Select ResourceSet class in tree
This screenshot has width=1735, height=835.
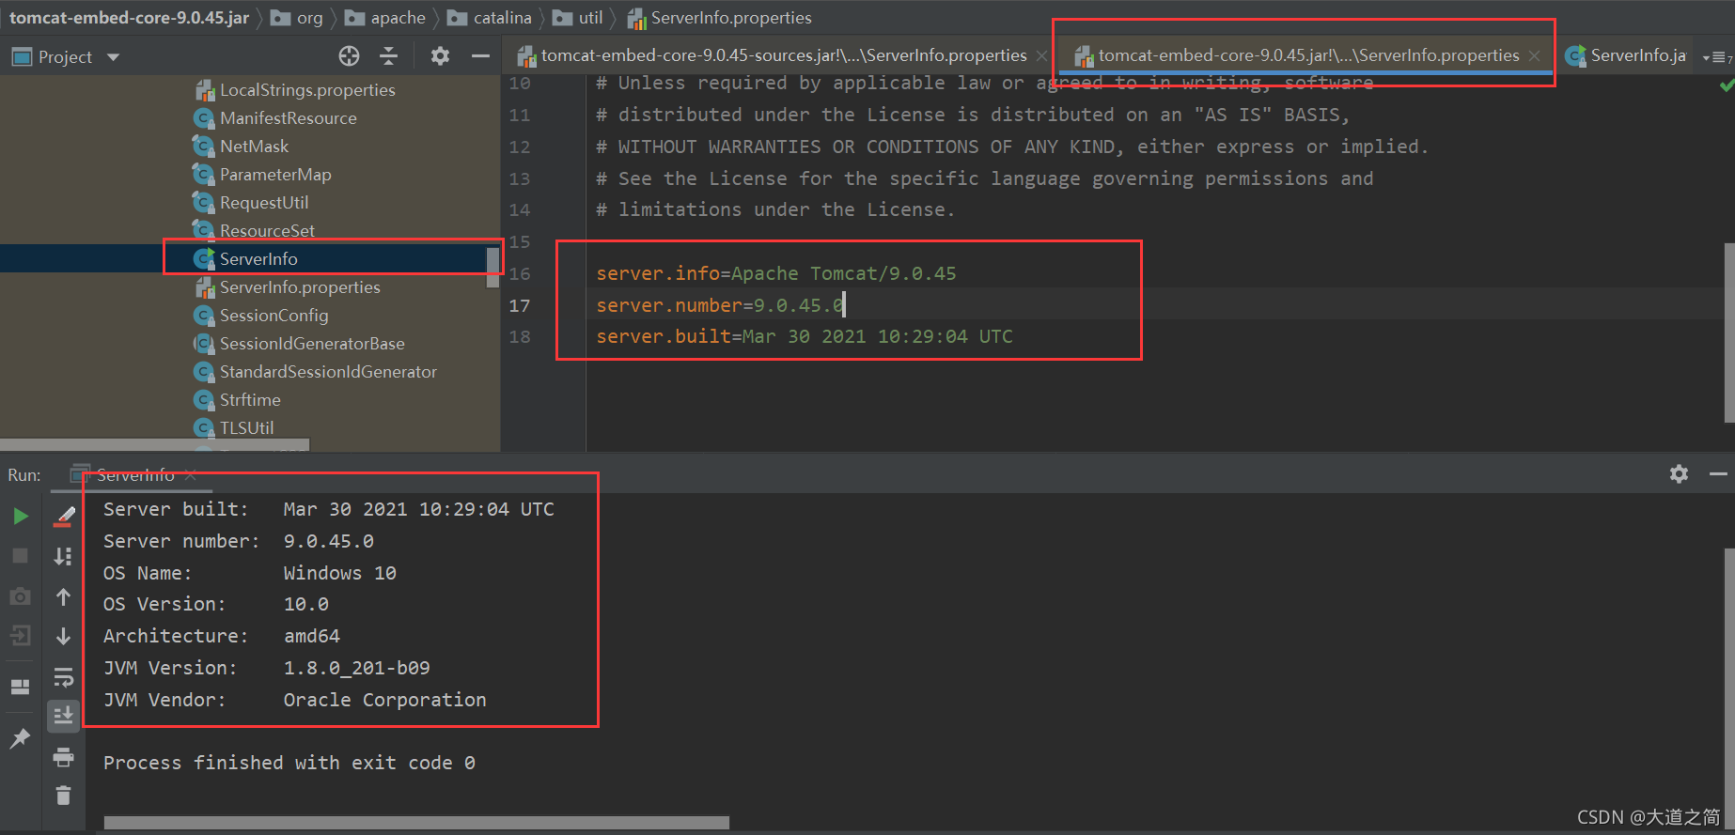coord(254,231)
